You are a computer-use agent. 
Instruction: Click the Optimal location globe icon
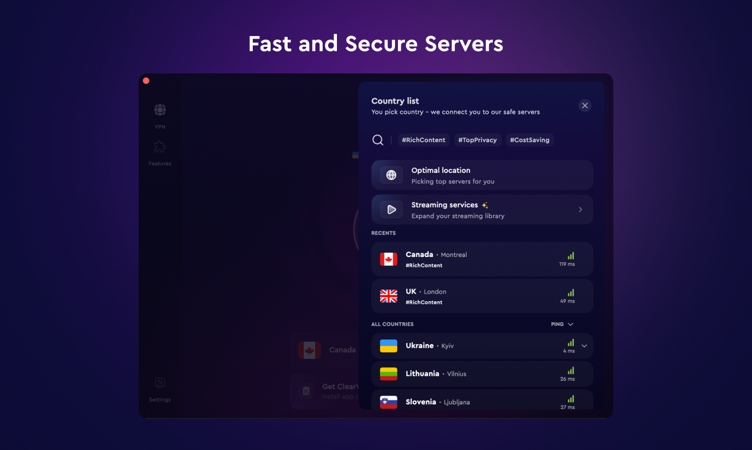391,175
